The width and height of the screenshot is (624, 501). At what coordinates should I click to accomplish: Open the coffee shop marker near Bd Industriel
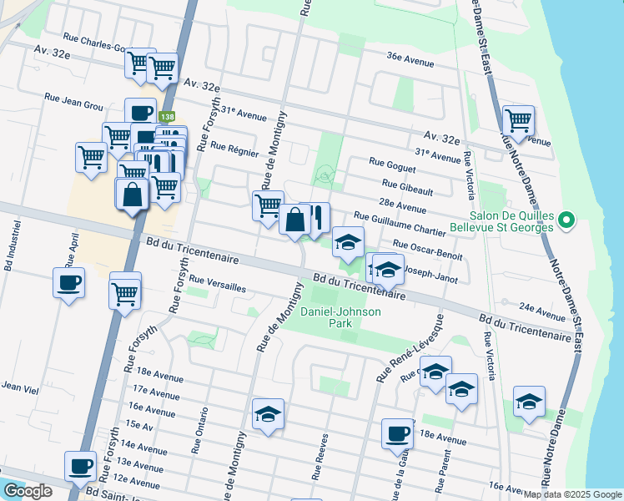[x=68, y=284]
